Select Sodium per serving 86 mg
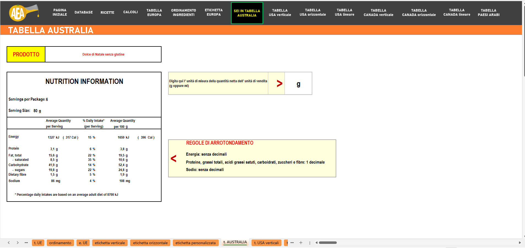The image size is (525, 248). coord(56,181)
